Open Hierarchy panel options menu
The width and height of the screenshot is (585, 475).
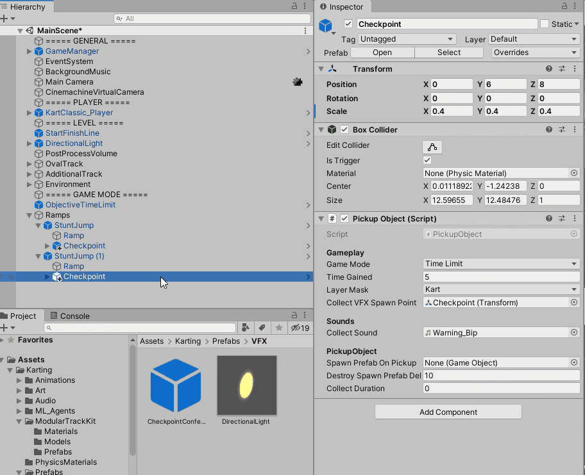305,6
